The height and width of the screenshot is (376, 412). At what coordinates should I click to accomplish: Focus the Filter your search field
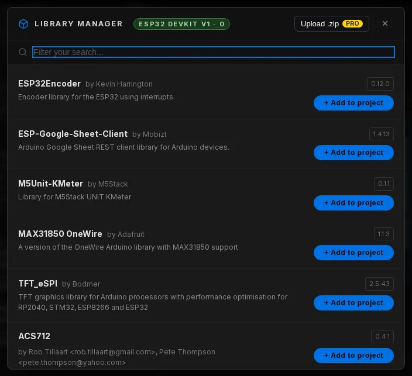pos(214,52)
